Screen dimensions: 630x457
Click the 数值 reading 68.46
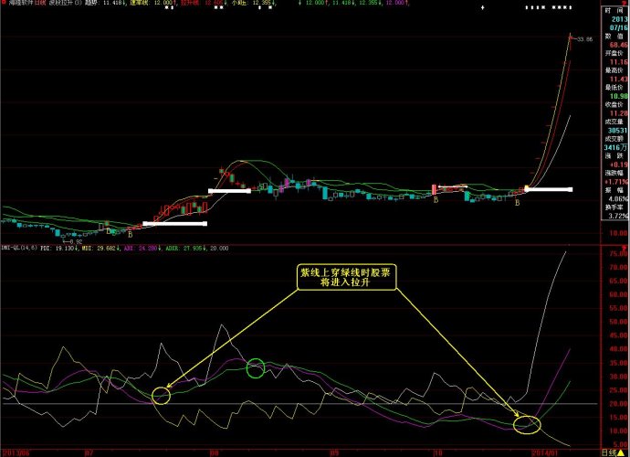(x=618, y=45)
